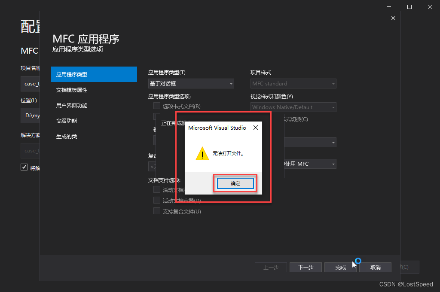Uncheck the 将解决方案 checkbox on the left
440x292 pixels.
point(24,167)
